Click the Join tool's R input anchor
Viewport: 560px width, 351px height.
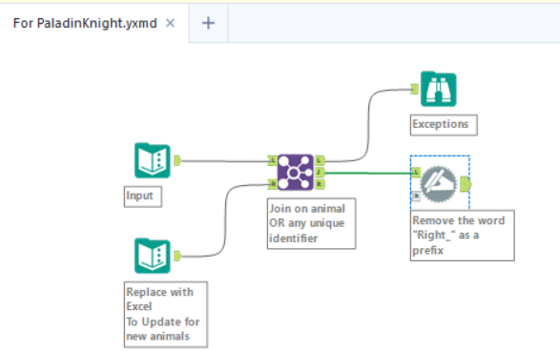pyautogui.click(x=273, y=185)
